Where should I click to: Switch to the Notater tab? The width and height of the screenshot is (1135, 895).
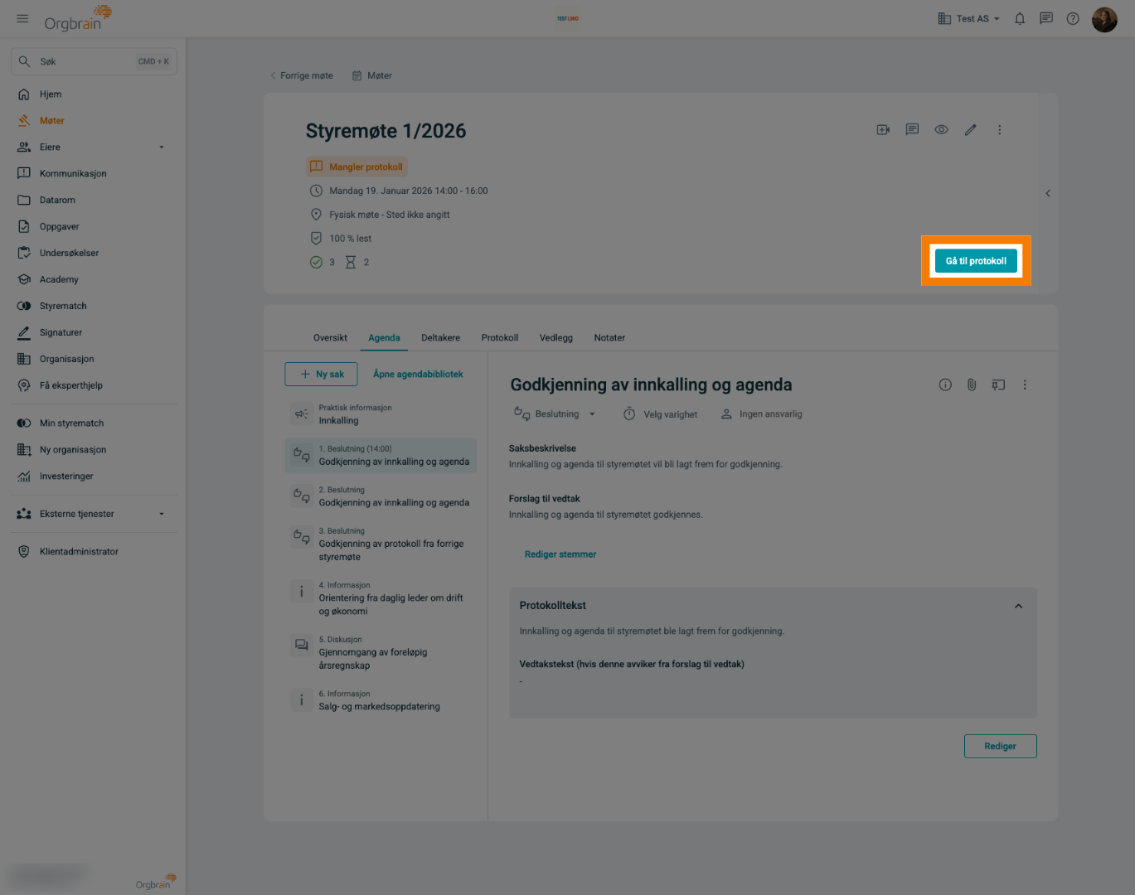click(609, 338)
